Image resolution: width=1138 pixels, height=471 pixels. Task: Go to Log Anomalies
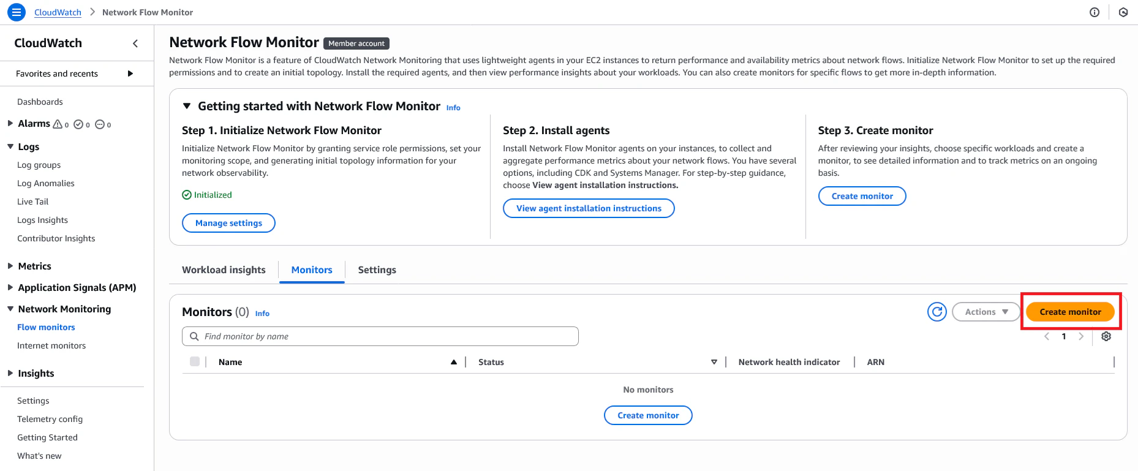coord(46,183)
